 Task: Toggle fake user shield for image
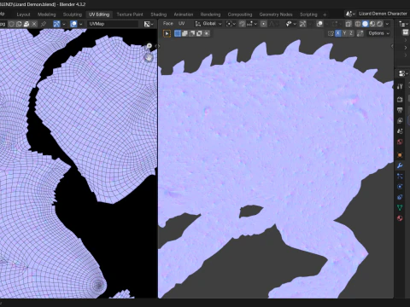[x=12, y=24]
